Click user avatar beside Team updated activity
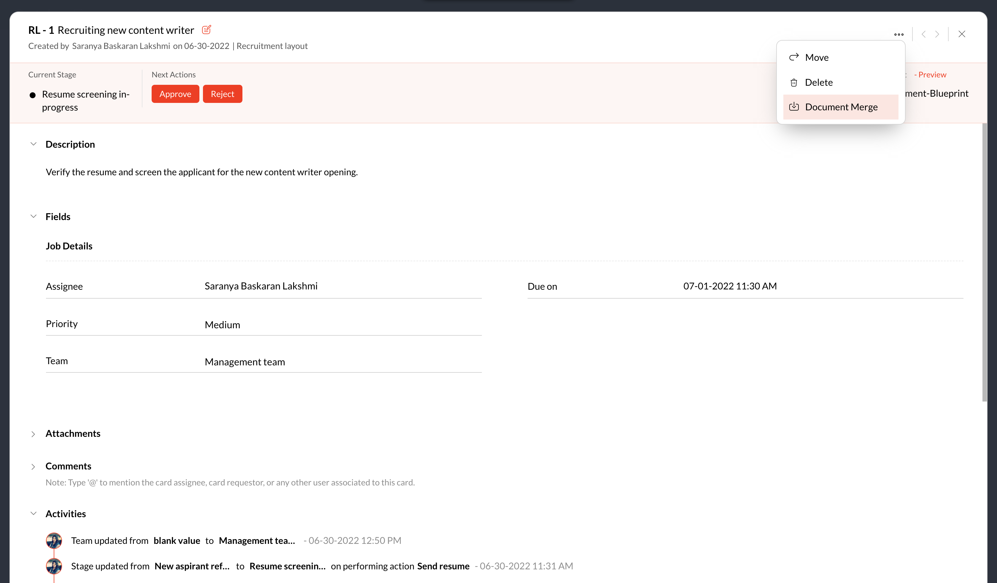 [54, 540]
